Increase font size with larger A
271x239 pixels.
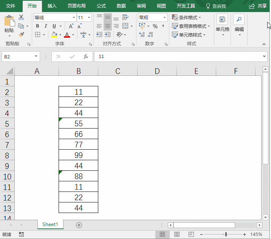point(71,26)
